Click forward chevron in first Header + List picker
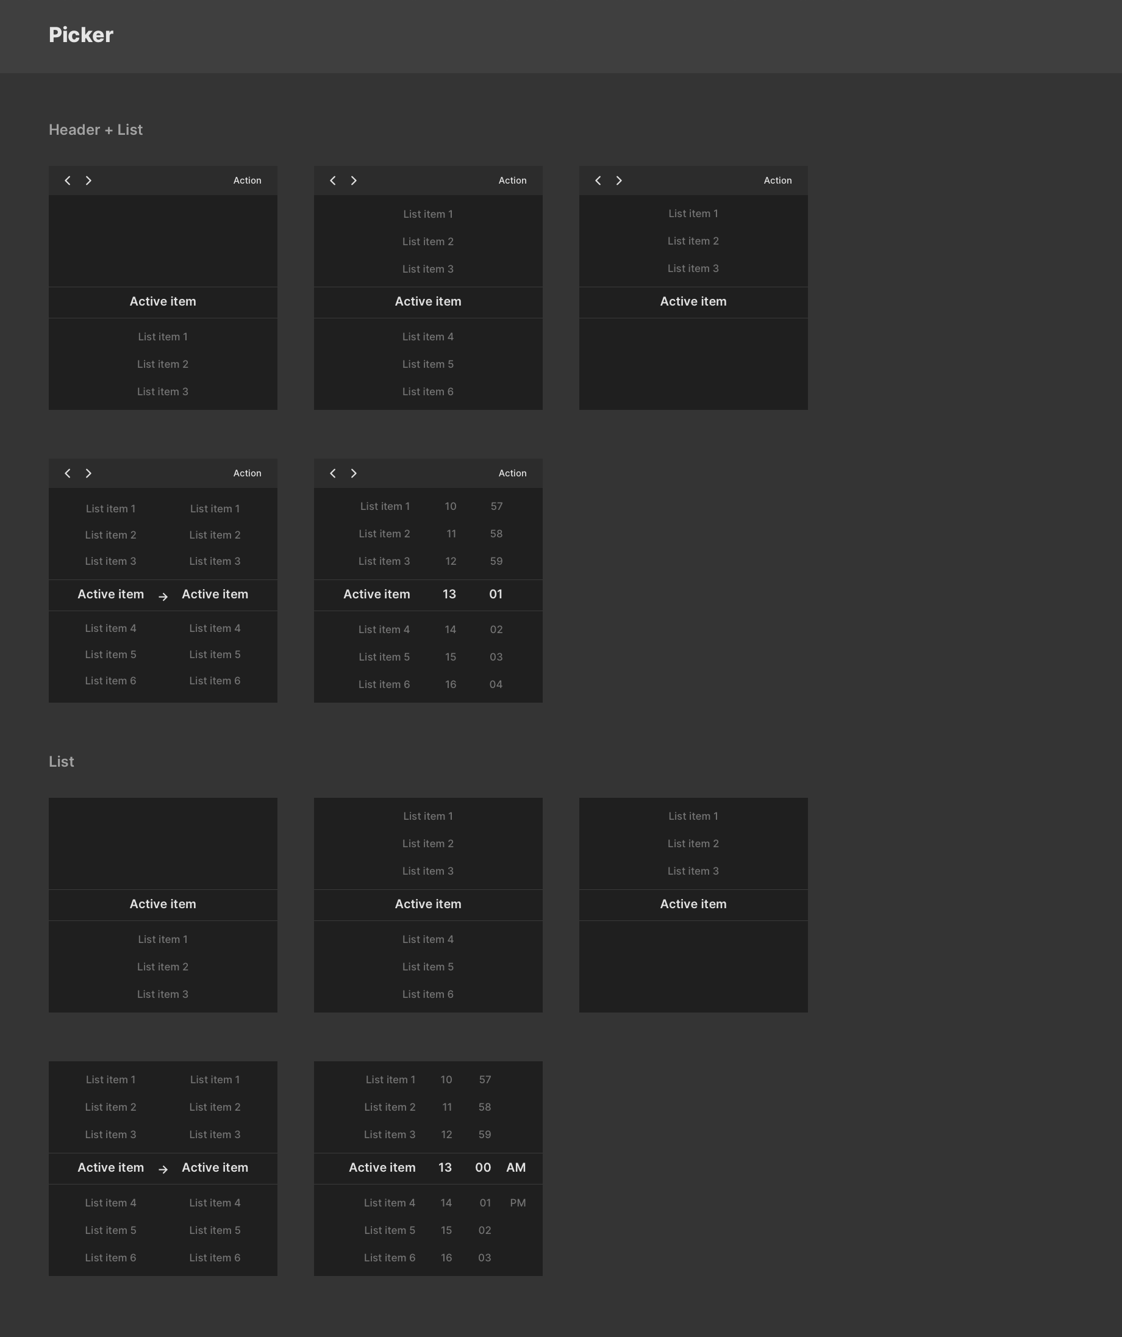This screenshot has width=1122, height=1337. click(x=88, y=181)
